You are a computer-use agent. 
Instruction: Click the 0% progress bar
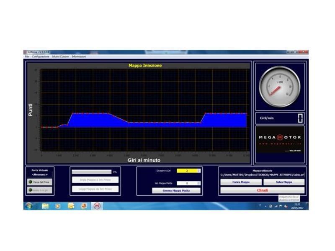tap(92, 172)
